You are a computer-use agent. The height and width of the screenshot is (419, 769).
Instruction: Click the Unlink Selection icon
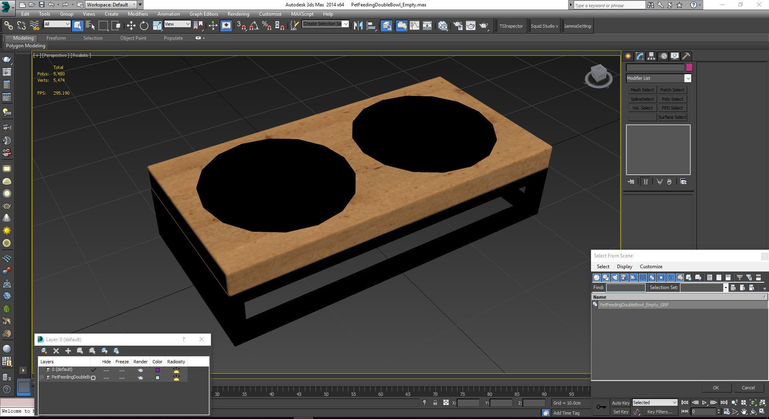tap(21, 26)
